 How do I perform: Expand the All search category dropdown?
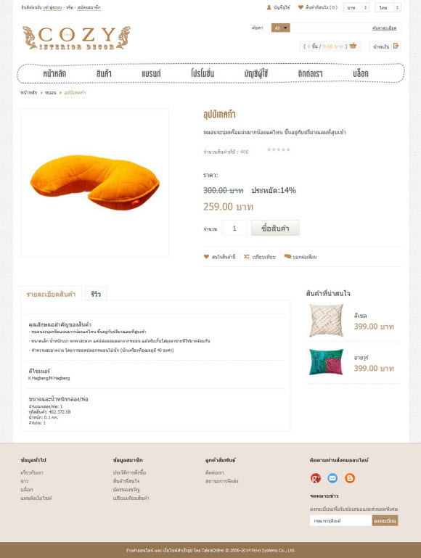pyautogui.click(x=280, y=28)
